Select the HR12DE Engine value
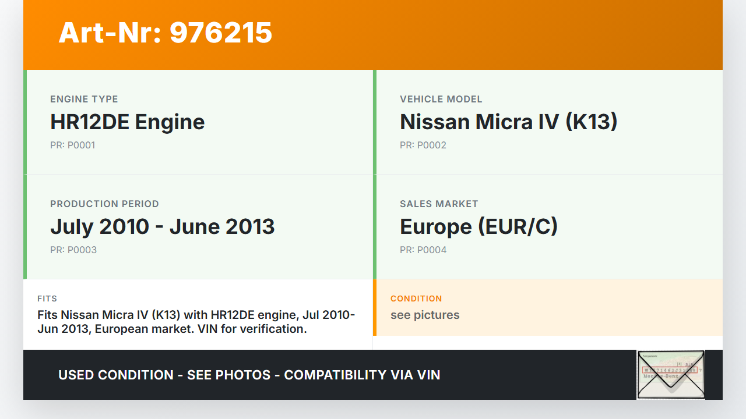746x419 pixels. coord(127,122)
